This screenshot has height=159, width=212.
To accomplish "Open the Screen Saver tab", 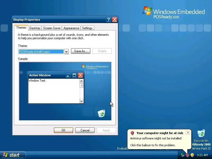I will (x=52, y=28).
